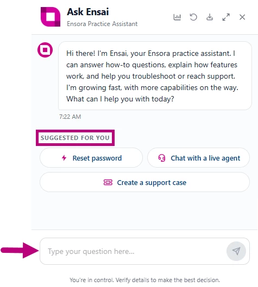Open the chat analytics bar chart icon
The width and height of the screenshot is (258, 287).
coord(177,17)
